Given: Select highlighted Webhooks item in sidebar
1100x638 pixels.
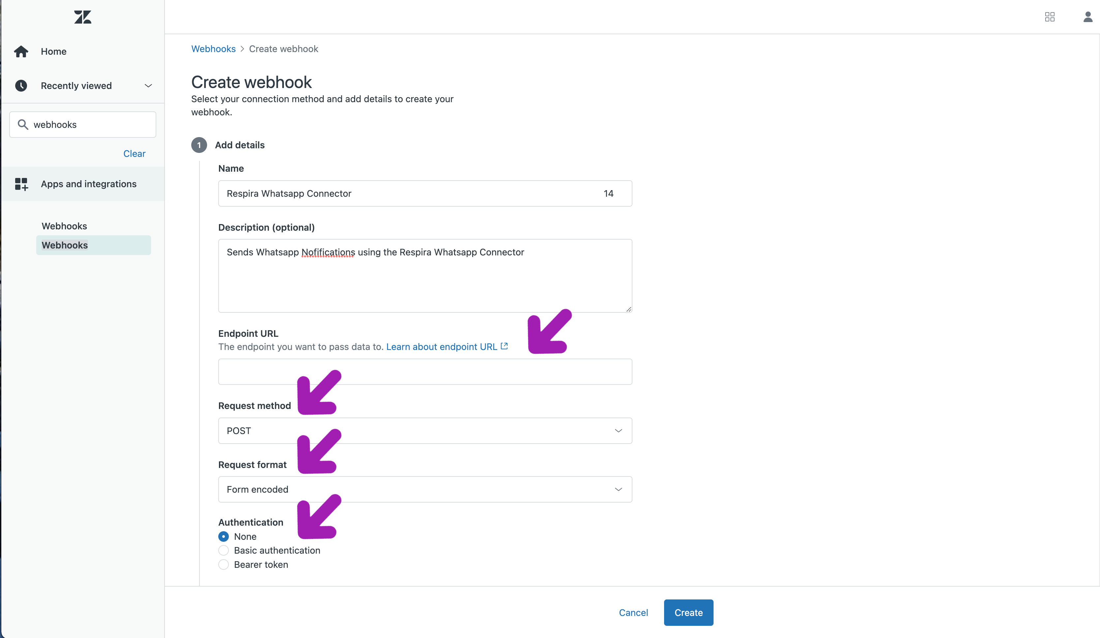Looking at the screenshot, I should 93,245.
